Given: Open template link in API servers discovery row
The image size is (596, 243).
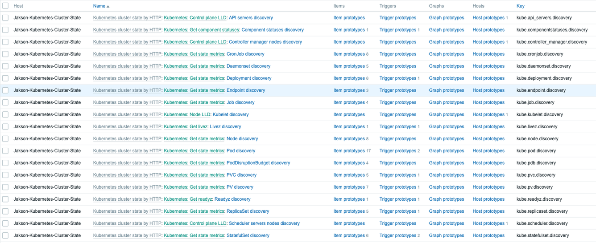Looking at the screenshot, I should [127, 18].
